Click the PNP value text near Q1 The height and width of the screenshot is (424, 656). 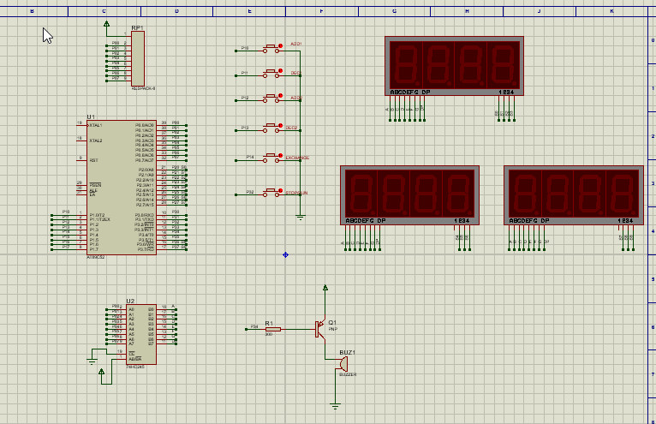[x=333, y=330]
